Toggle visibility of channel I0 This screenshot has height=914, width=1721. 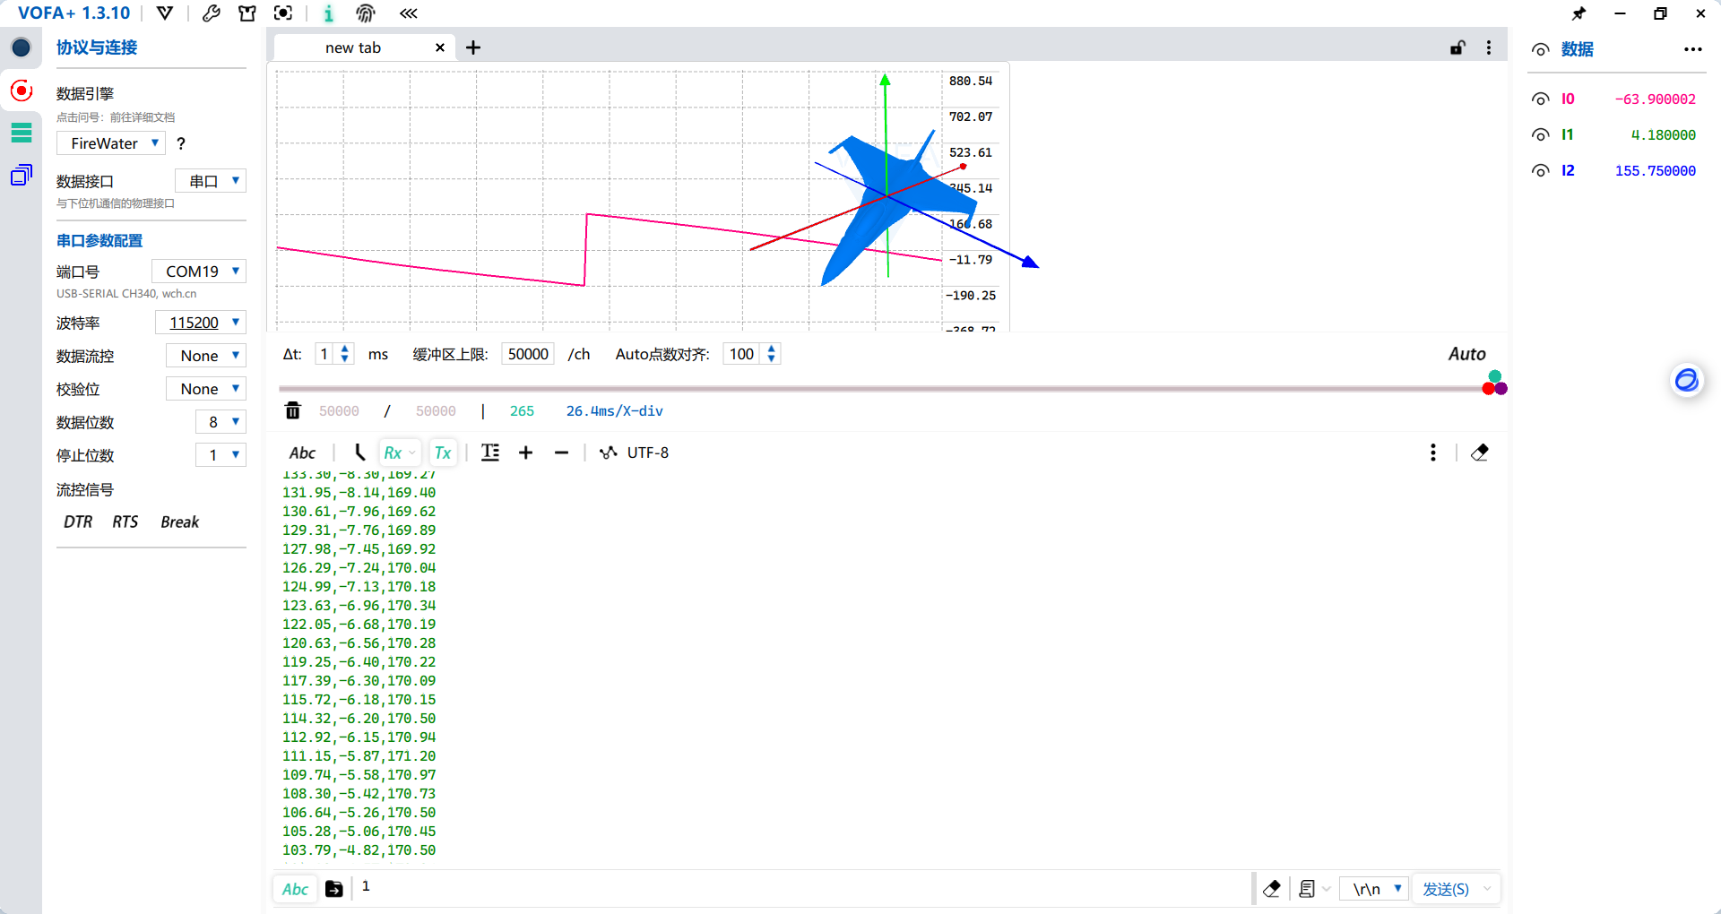point(1540,99)
